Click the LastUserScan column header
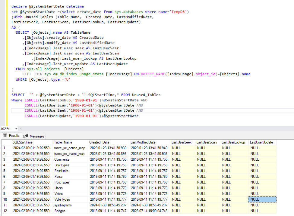The image size is (294, 216). 206,142
